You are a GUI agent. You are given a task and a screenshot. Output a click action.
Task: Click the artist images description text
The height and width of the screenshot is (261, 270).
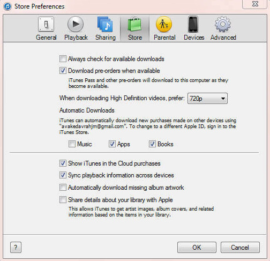coord(141,212)
